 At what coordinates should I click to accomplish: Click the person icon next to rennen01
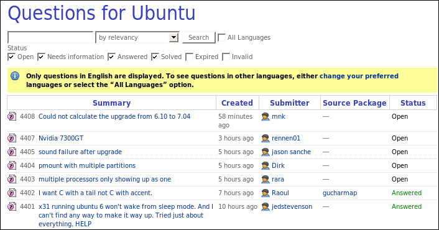pyautogui.click(x=265, y=138)
